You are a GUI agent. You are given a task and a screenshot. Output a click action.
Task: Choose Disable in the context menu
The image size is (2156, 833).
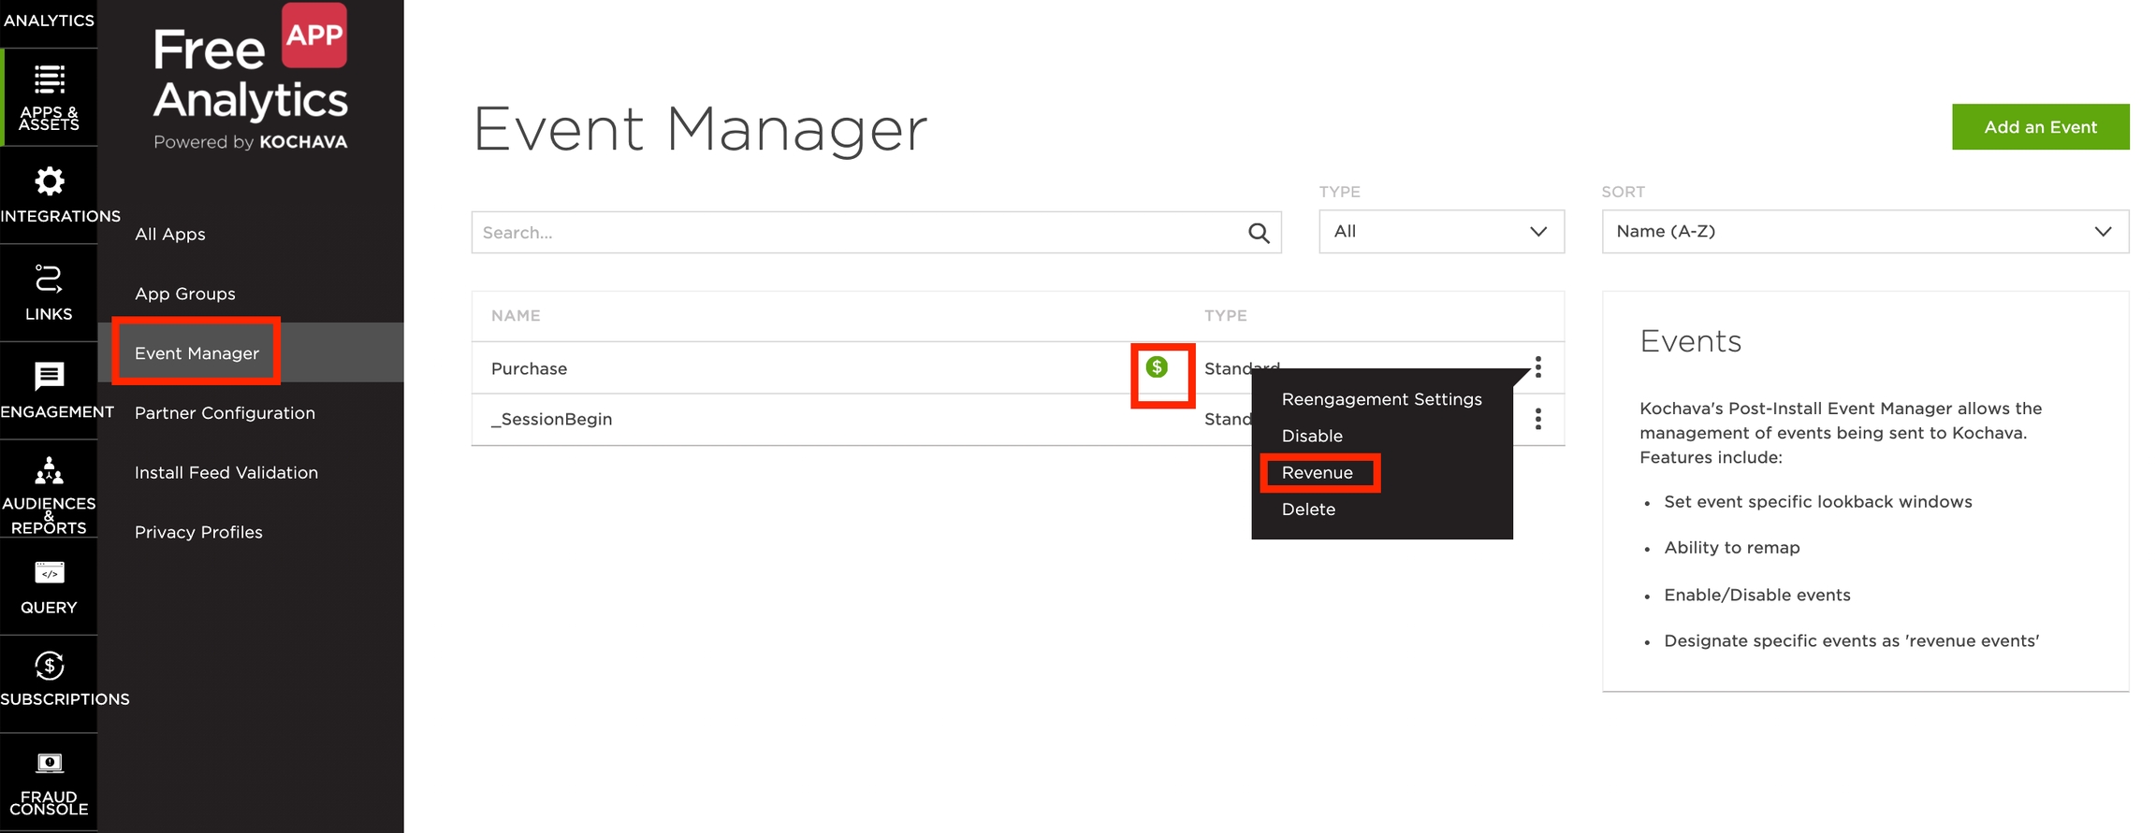click(x=1312, y=436)
